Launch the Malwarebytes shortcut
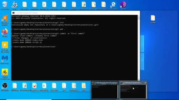 point(5,60)
